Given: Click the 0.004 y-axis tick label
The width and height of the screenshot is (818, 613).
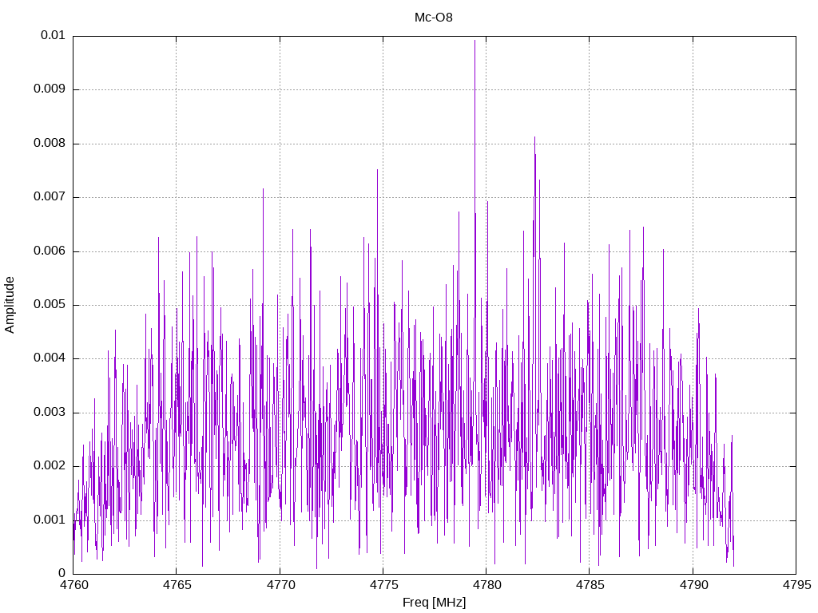Looking at the screenshot, I should (x=50, y=358).
